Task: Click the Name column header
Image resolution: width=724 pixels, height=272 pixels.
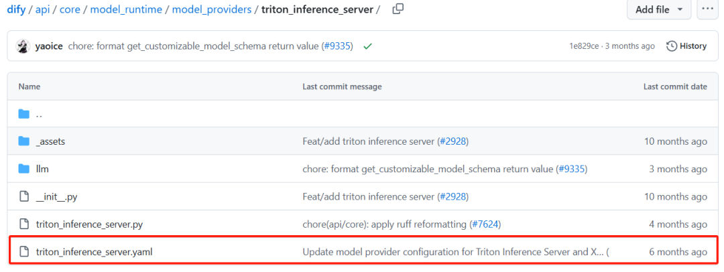Action: tap(29, 86)
